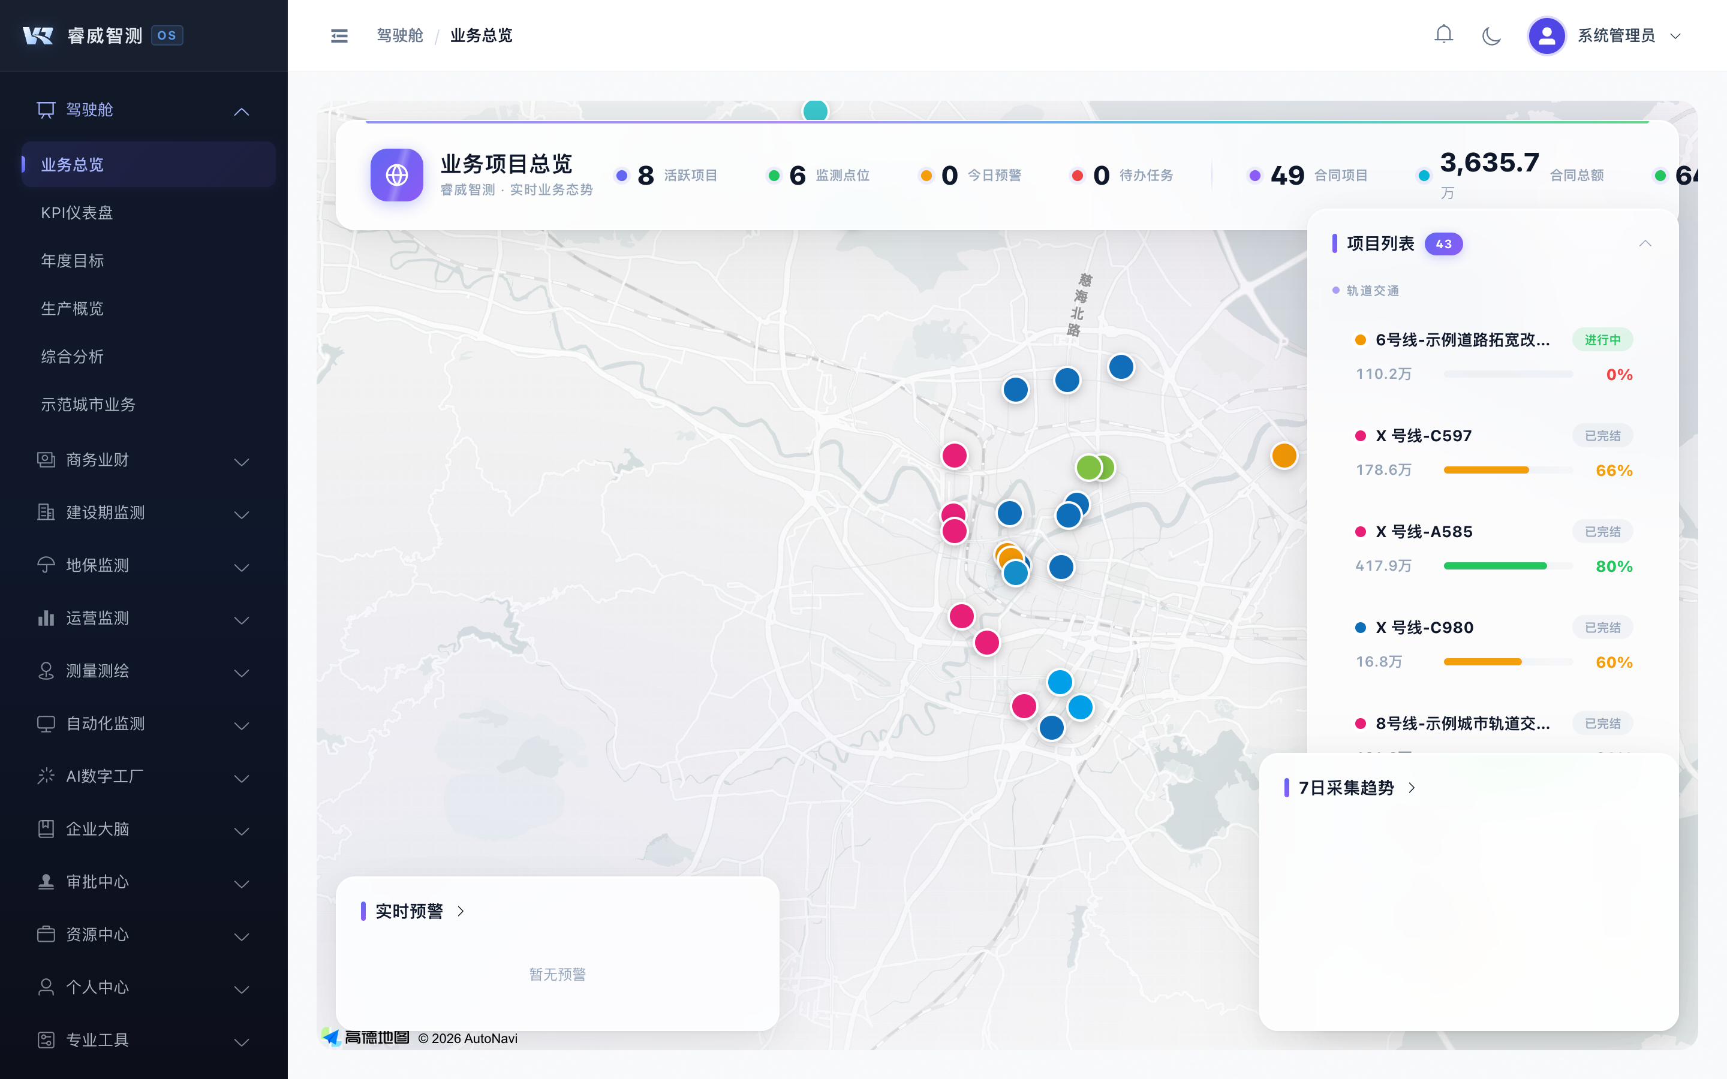Open the KPI仪表盘 menu item
This screenshot has width=1727, height=1079.
tap(76, 212)
